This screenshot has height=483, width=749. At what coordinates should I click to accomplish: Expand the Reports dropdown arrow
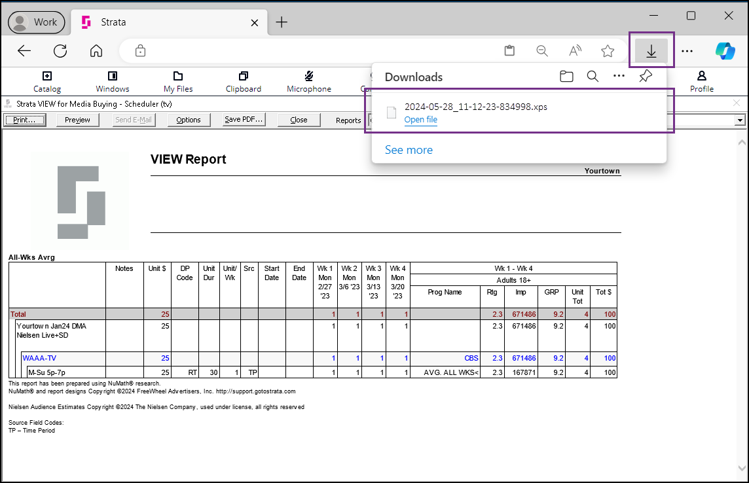(740, 120)
